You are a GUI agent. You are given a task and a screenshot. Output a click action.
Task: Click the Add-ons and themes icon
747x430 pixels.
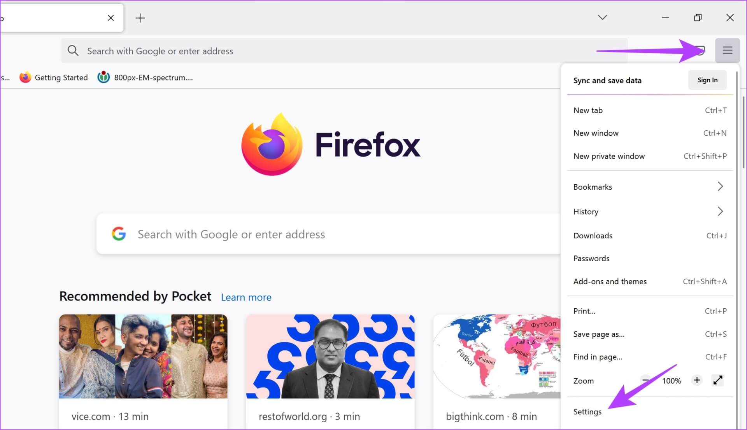(610, 281)
